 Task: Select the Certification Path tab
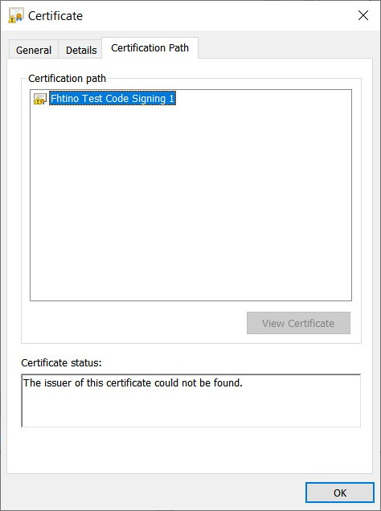(x=150, y=48)
